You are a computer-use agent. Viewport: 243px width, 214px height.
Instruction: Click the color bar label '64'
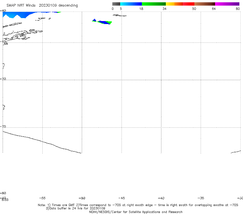(x=214, y=9)
